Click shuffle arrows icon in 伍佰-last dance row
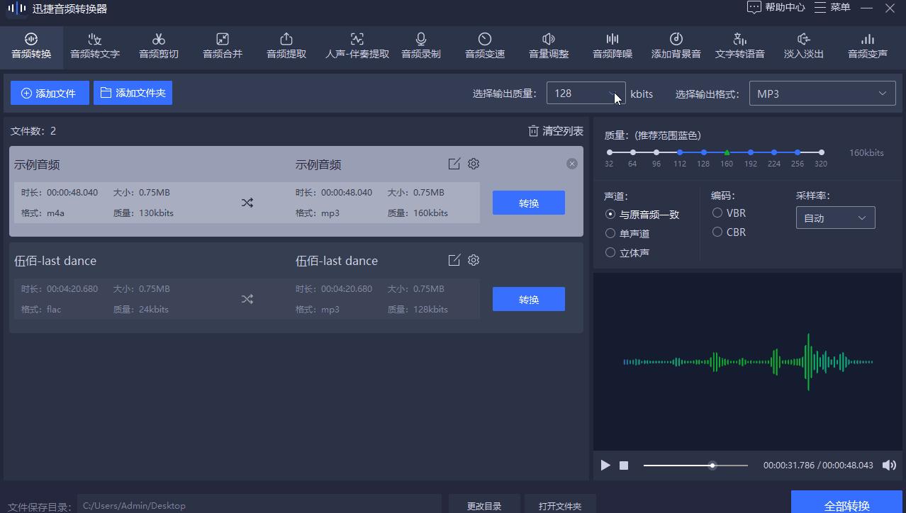Screen dimensions: 906x513 pos(247,299)
